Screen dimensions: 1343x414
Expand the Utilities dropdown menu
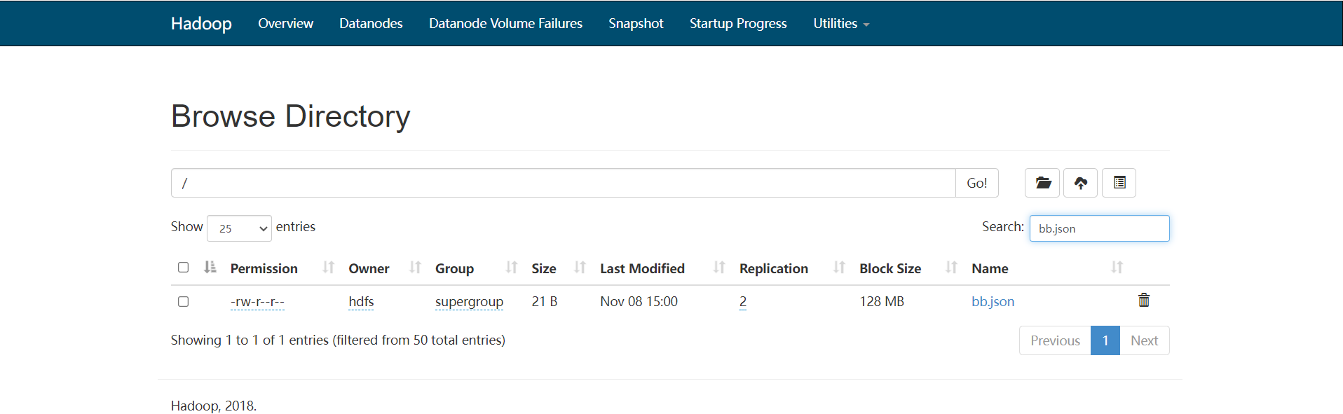coord(840,23)
